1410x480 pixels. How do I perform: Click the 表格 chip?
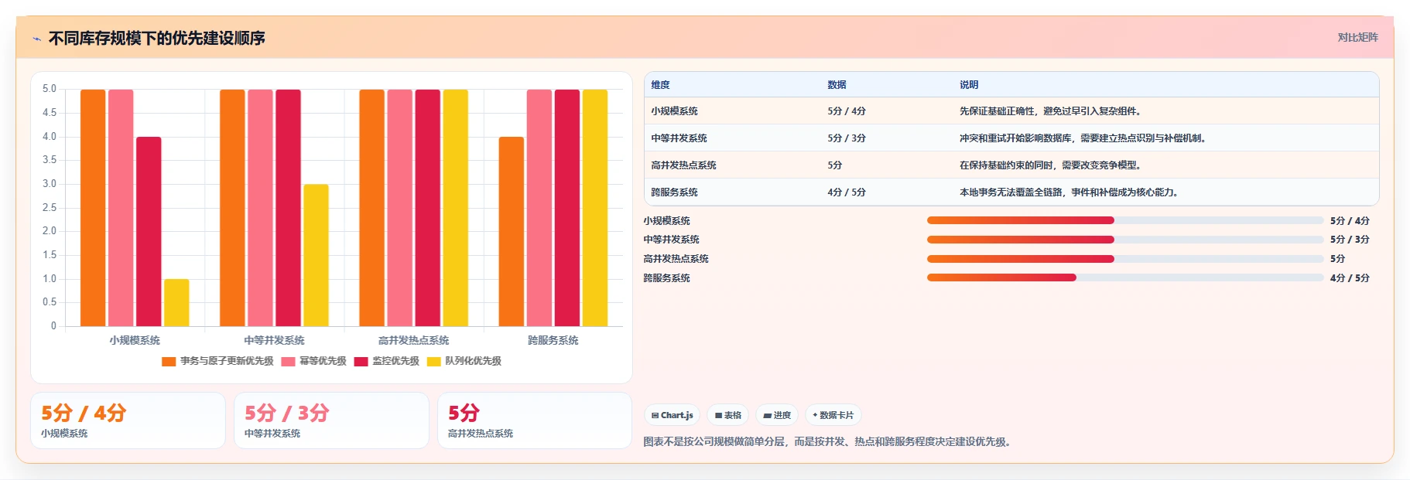point(727,415)
